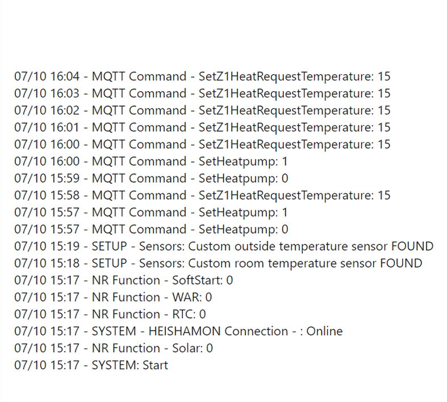Select the HEISHAMON Connection log entry
Viewport: 447px width, 402px height.
click(178, 332)
